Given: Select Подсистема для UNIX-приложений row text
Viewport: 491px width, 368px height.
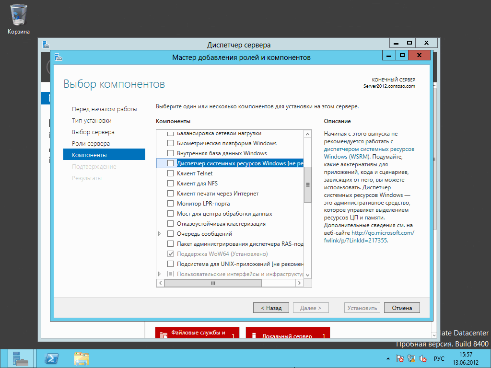Looking at the screenshot, I should point(240,264).
